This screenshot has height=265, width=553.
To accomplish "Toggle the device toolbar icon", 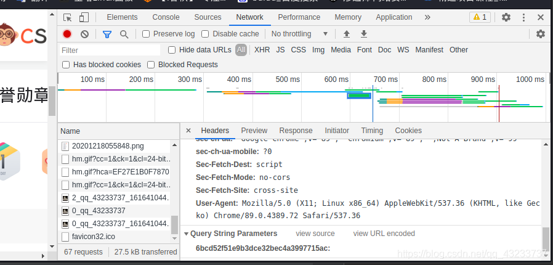I will tap(84, 17).
